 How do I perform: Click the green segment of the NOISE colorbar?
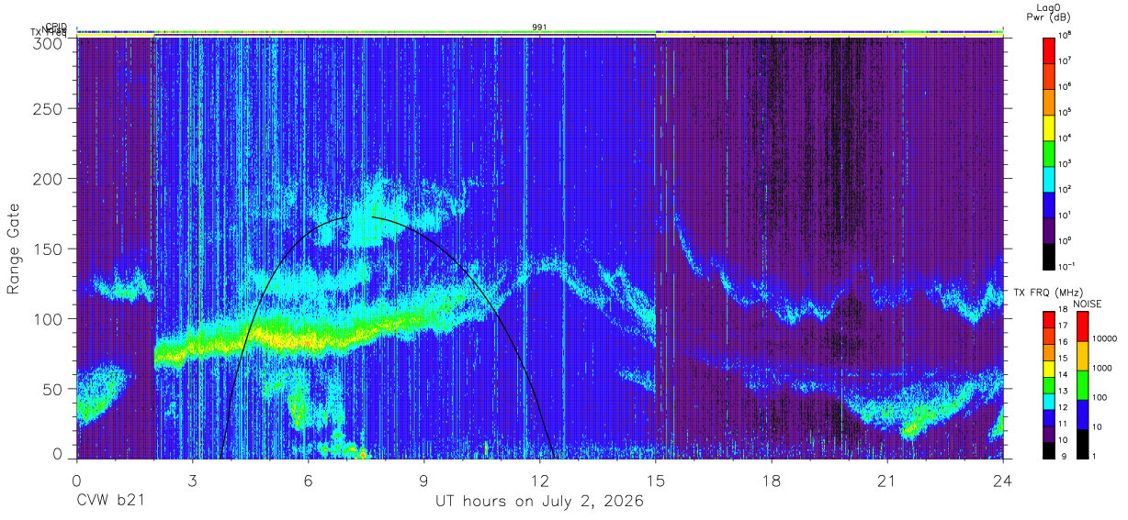tap(1081, 384)
